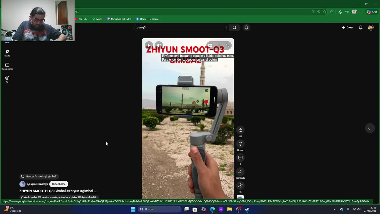This screenshot has height=214, width=380.
Task: Open browser settings three-dot menu
Action: coord(361,12)
